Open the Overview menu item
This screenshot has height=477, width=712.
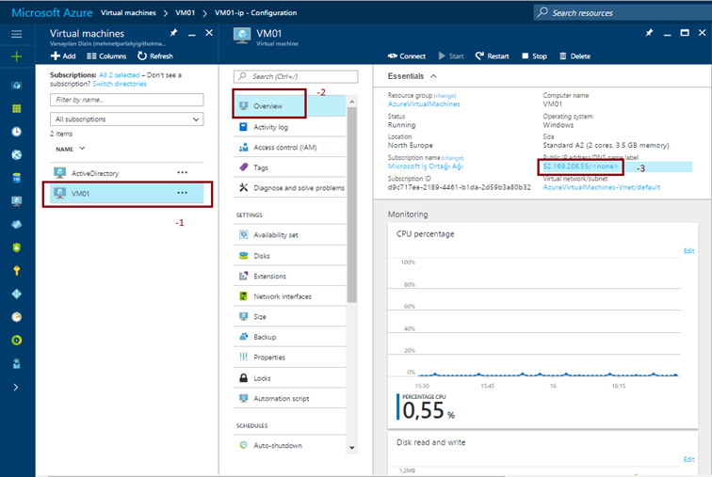tap(290, 105)
